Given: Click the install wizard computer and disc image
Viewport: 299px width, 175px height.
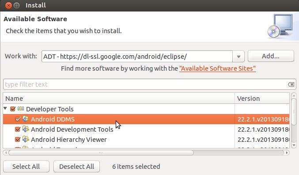Looking at the screenshot, I should coord(280,26).
